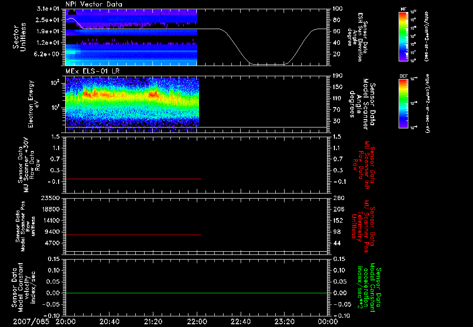Click the 98 telemetry tick label
Viewport: 473px width, 327px height.
(336, 232)
